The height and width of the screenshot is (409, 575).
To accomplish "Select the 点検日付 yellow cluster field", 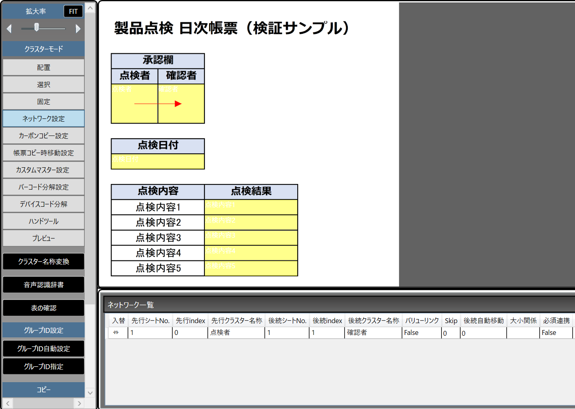I will click(x=158, y=162).
